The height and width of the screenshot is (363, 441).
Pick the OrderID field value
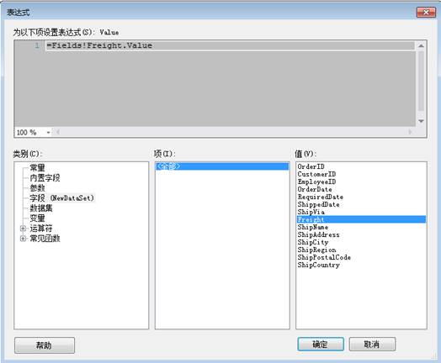[x=311, y=166]
